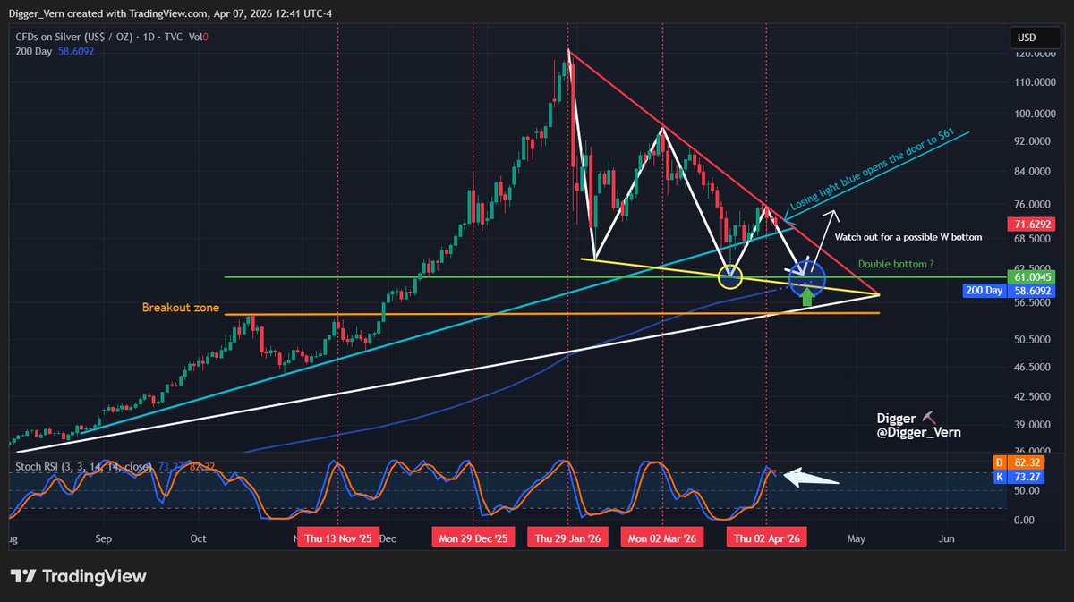Click the 'Sep' month on time axis
Image resolution: width=1074 pixels, height=602 pixels.
(x=103, y=539)
